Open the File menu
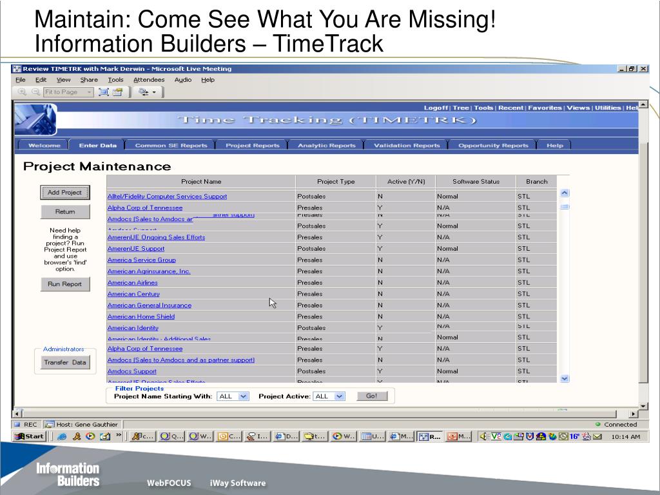 coord(20,79)
